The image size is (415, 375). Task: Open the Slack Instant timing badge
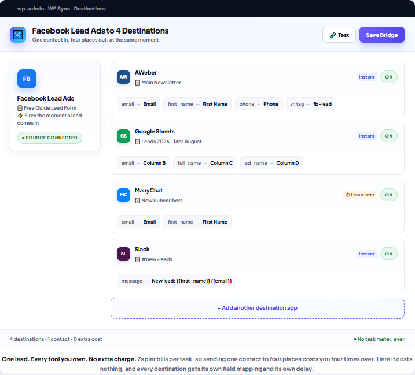click(x=366, y=254)
